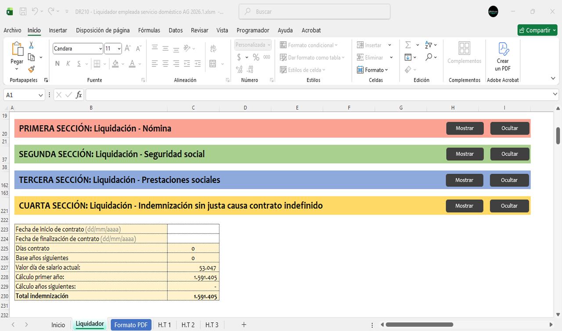This screenshot has width=562, height=331.
Task: Collapse the ribbon with the chevron
Action: (x=553, y=78)
